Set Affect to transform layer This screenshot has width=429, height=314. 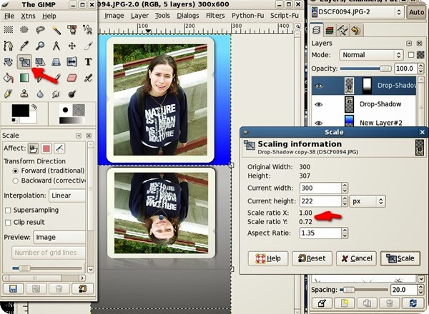[x=34, y=148]
